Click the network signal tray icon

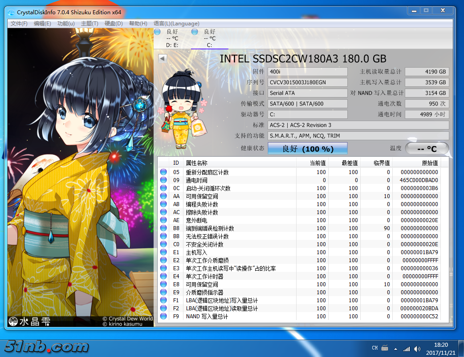(x=406, y=349)
